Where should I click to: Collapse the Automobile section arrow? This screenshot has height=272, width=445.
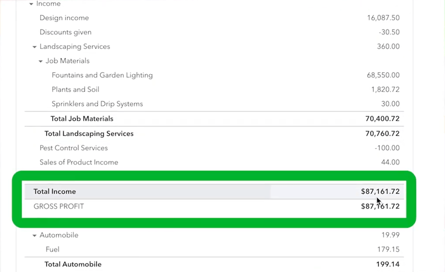[34, 235]
